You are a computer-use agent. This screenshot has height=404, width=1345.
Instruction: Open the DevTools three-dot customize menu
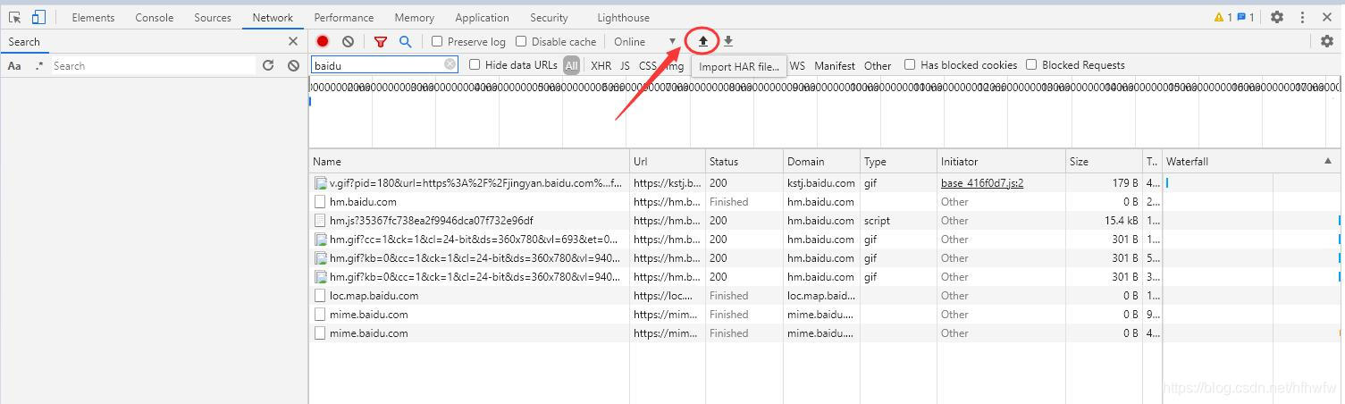pos(1303,17)
